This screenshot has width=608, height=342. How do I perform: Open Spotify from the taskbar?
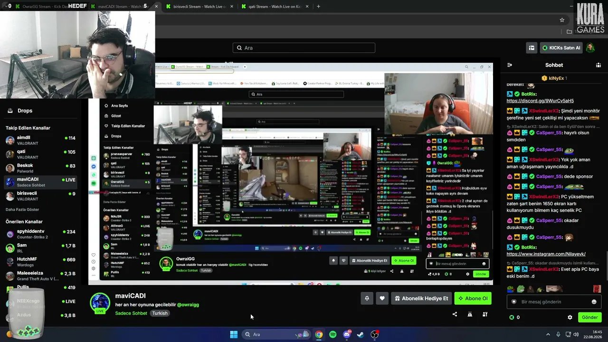[x=332, y=334]
